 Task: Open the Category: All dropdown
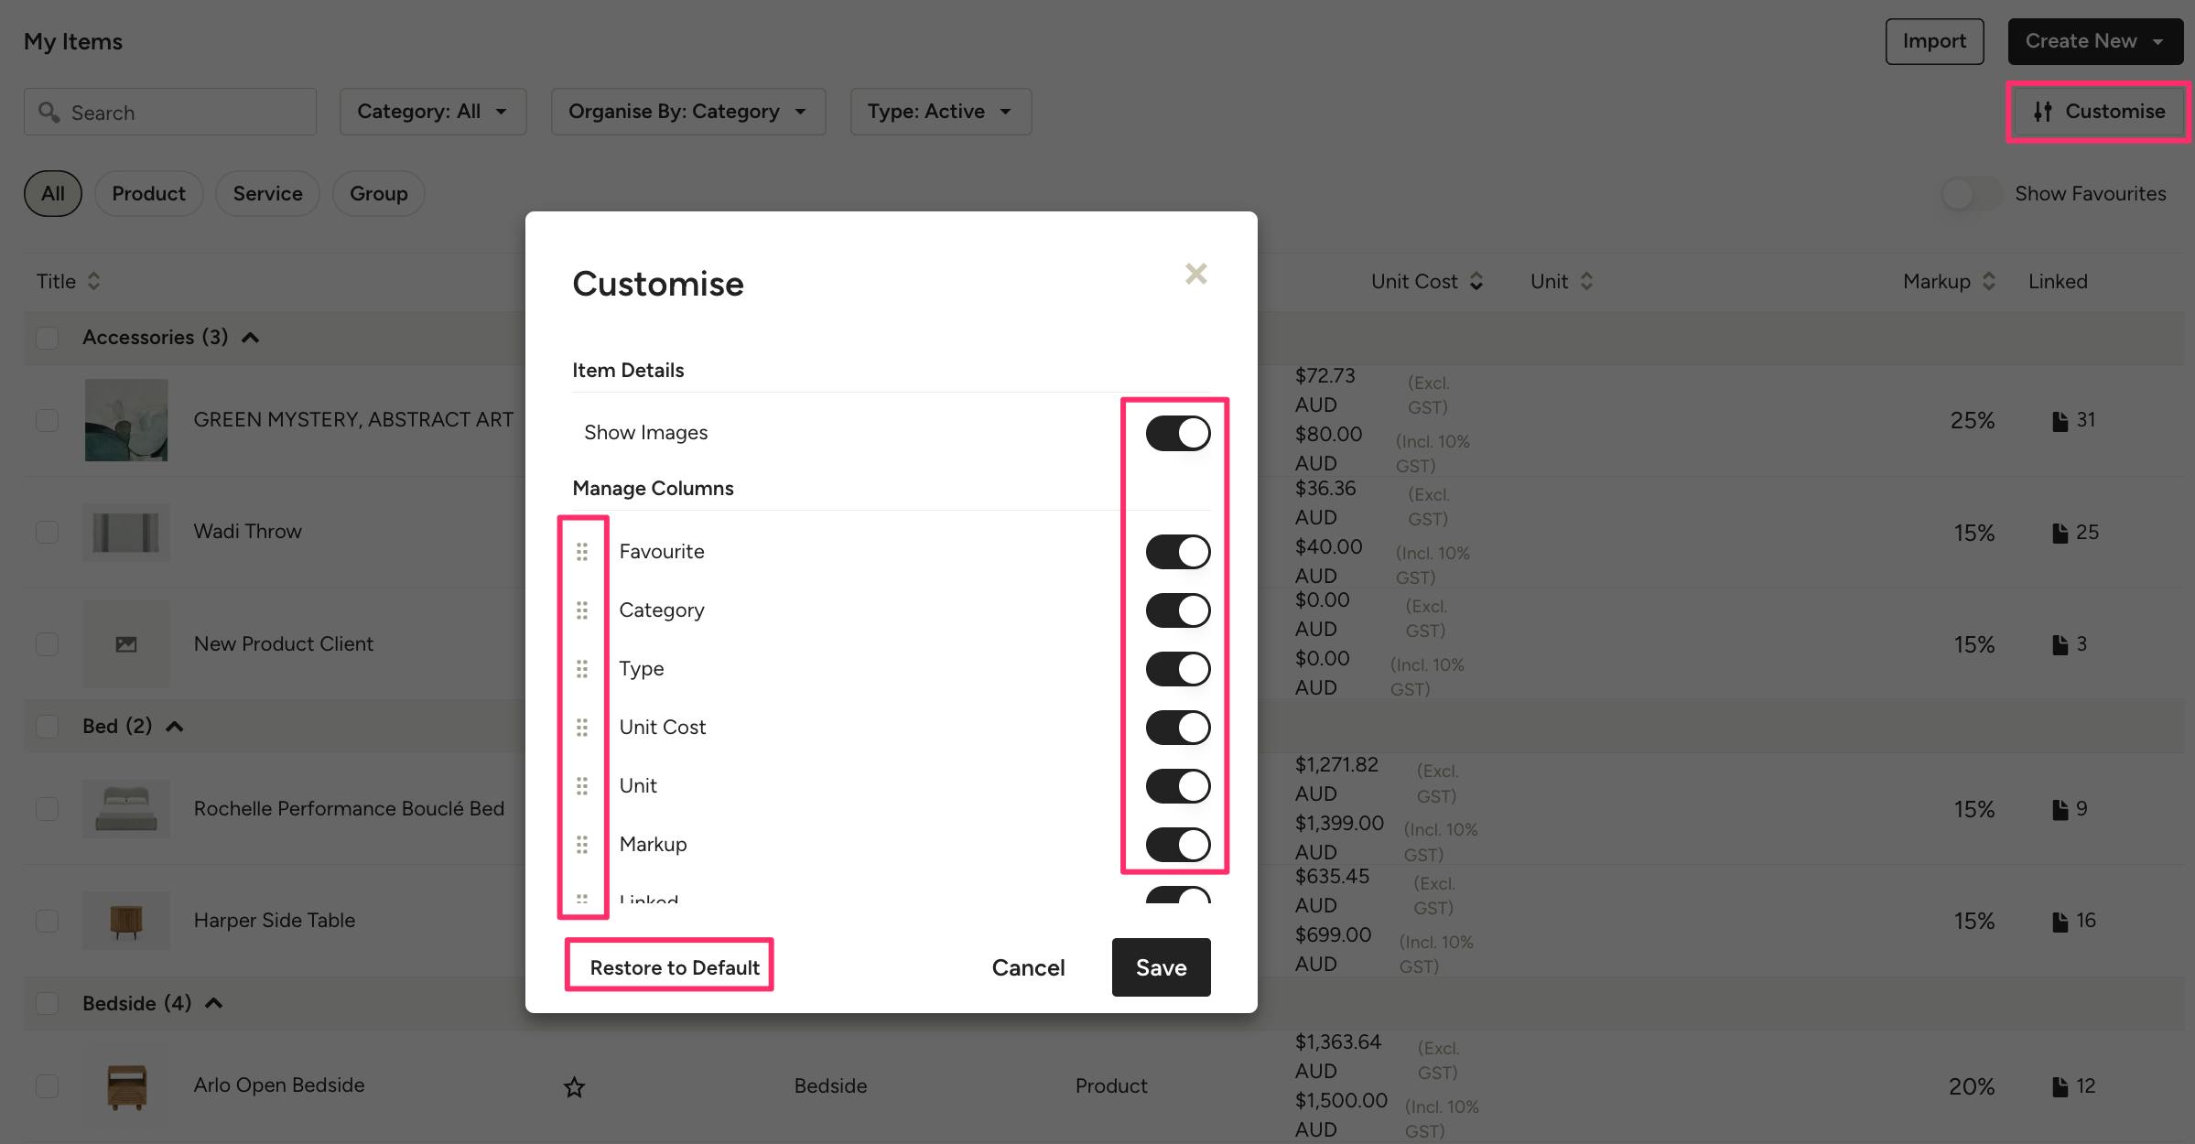432,112
